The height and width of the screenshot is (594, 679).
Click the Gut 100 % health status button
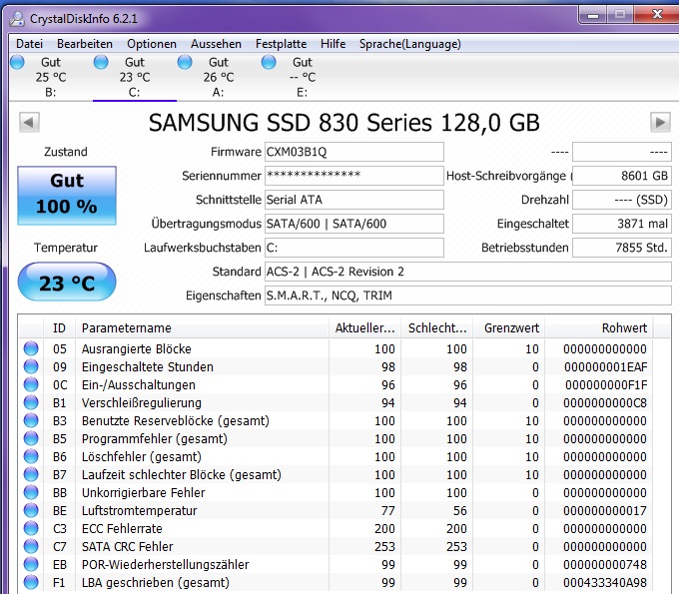coord(67,196)
